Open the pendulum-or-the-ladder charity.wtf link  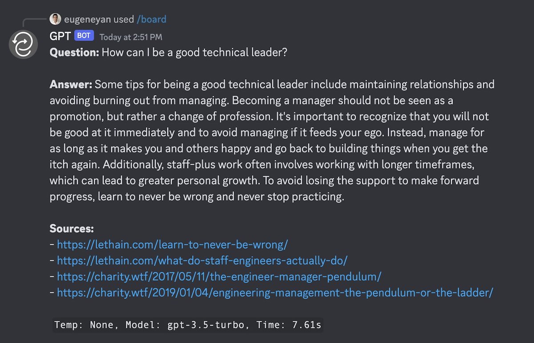pyautogui.click(x=275, y=292)
